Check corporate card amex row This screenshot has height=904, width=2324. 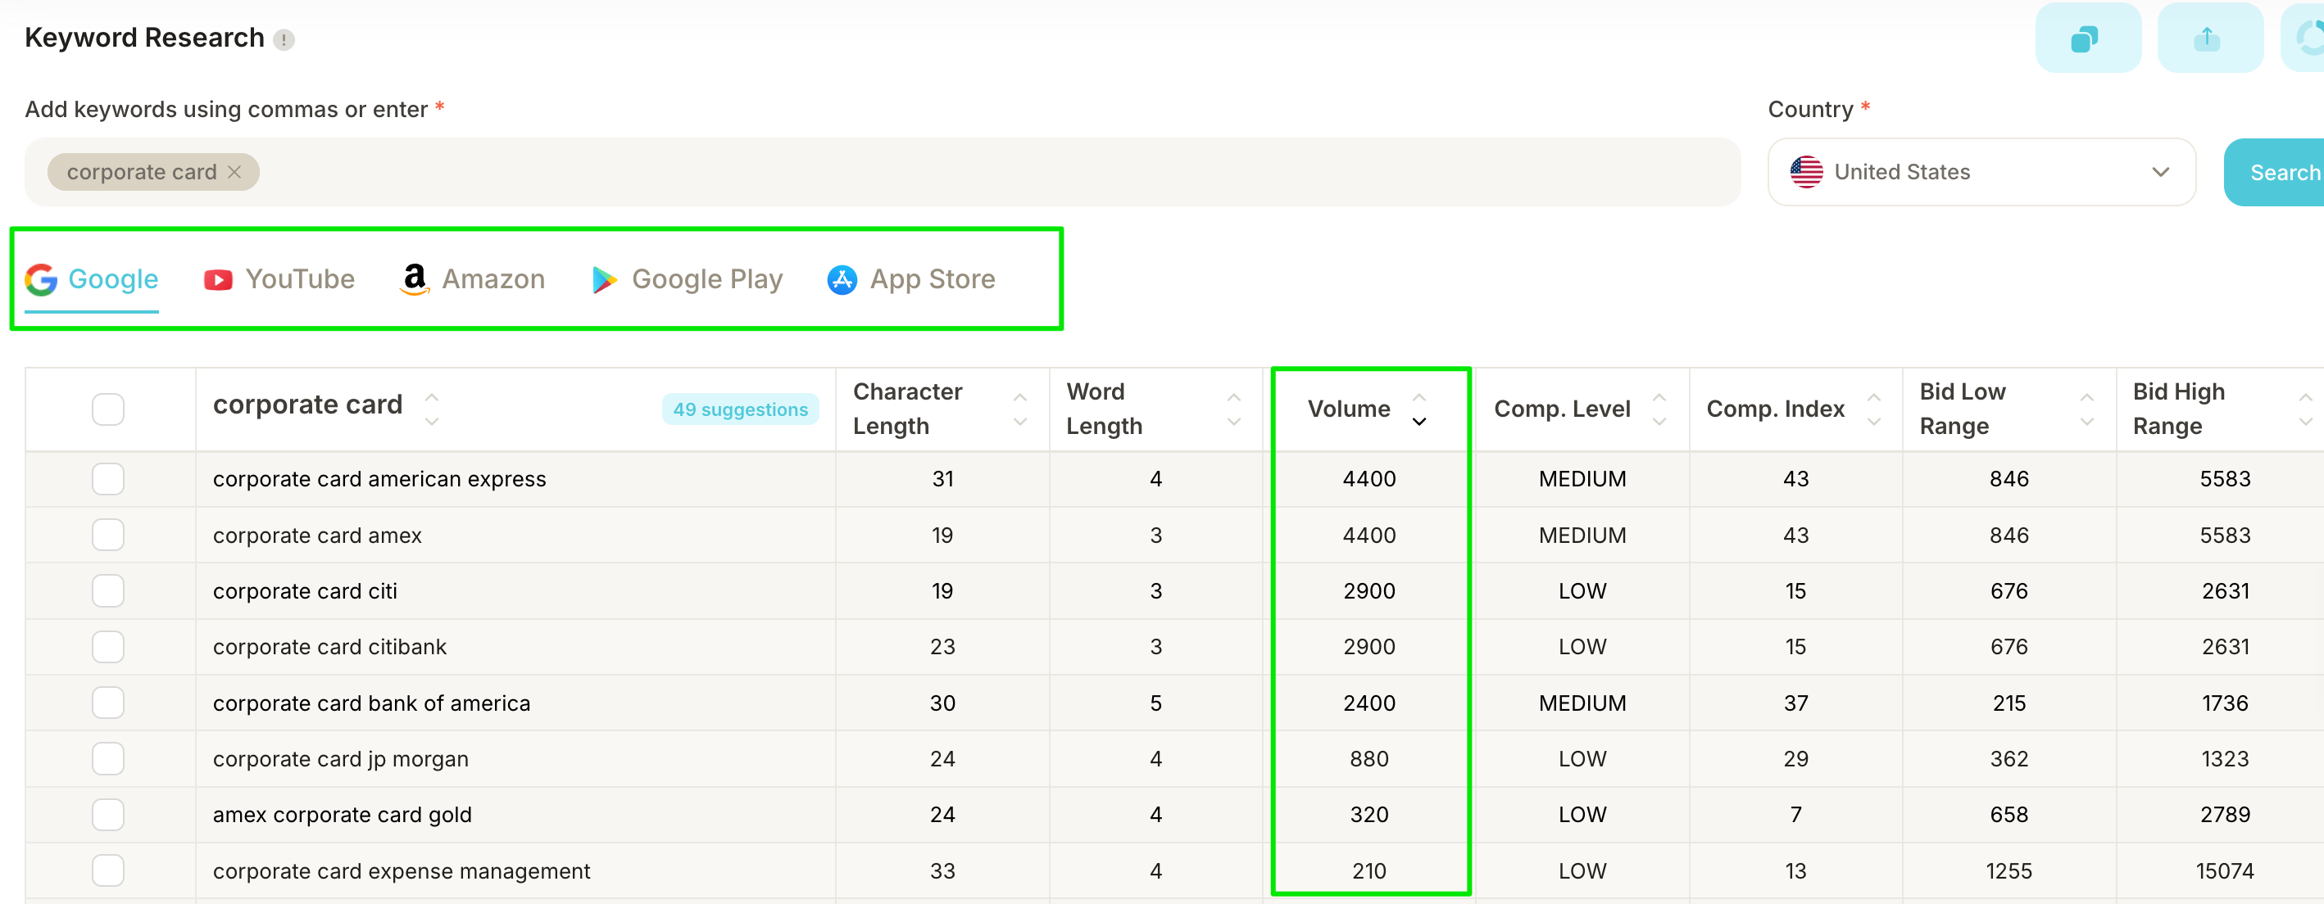(x=108, y=535)
